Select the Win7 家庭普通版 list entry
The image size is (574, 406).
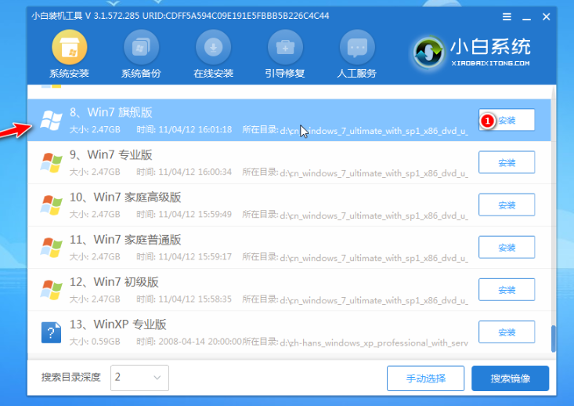251,248
